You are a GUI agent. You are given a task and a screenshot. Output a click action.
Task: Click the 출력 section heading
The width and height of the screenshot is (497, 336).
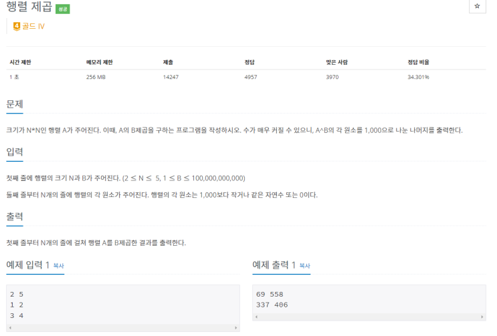tap(15, 216)
